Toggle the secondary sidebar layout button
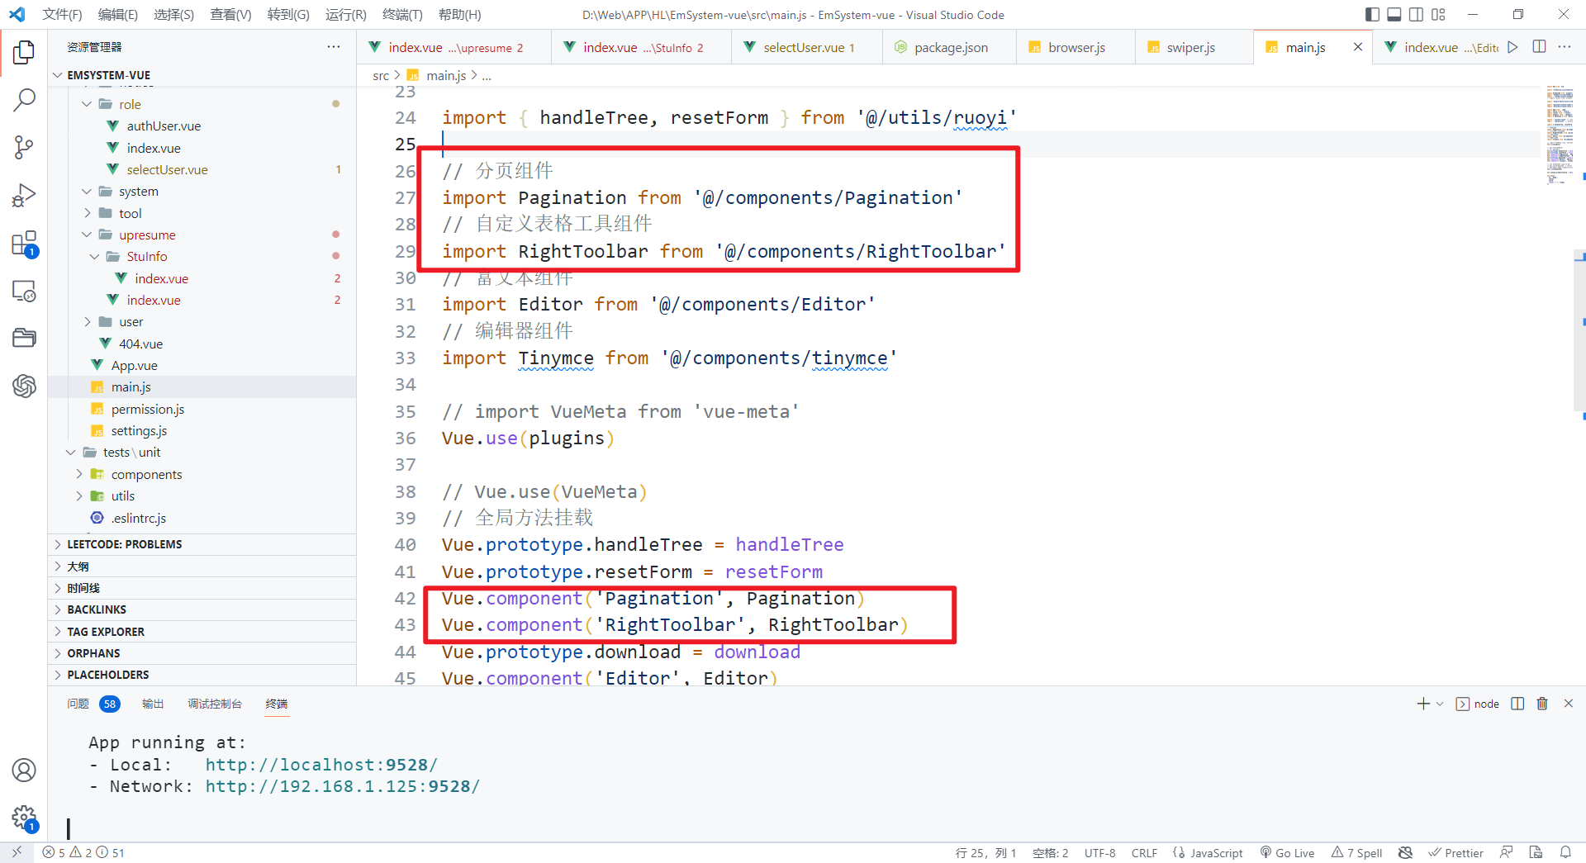1586x863 pixels. pos(1416,14)
